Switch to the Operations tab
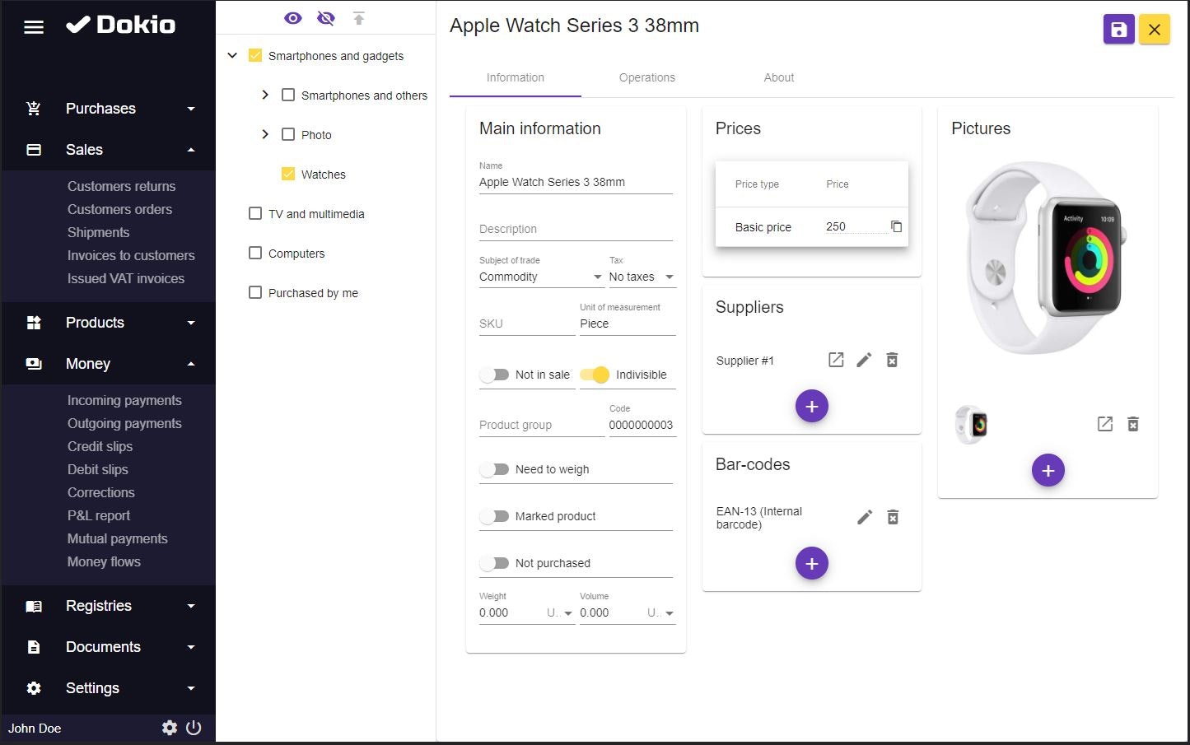Viewport: 1190px width, 745px height. 647,77
